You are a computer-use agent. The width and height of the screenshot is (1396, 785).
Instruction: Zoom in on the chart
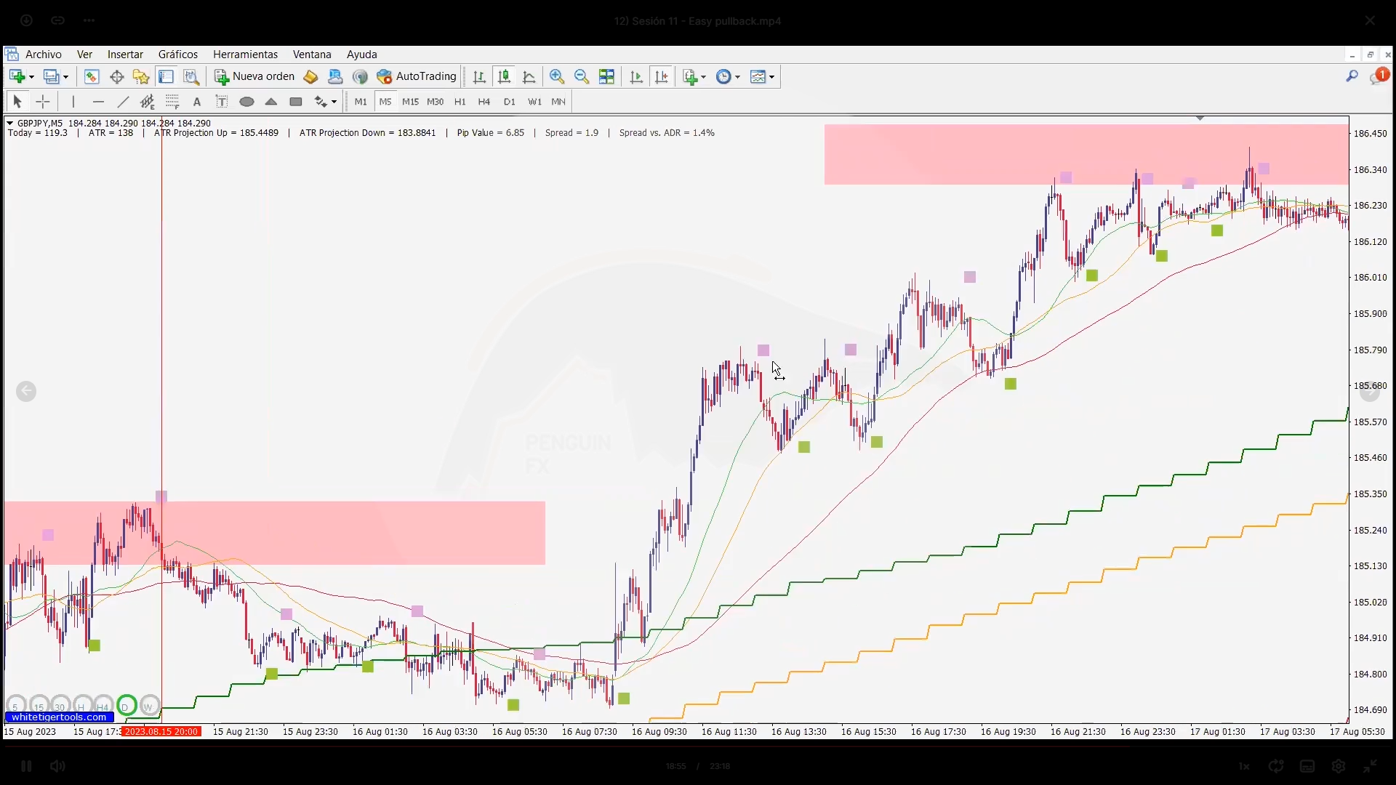[557, 76]
